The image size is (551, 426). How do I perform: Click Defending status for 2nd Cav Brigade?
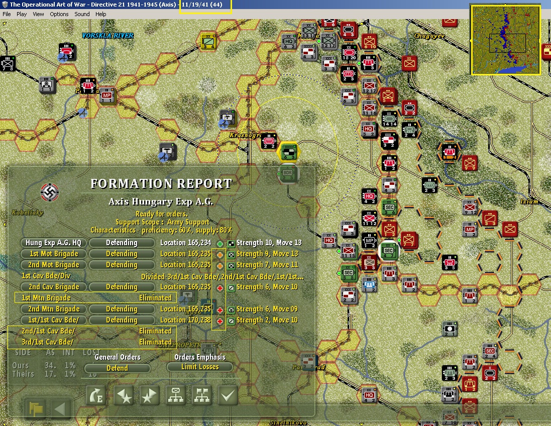[x=122, y=287]
